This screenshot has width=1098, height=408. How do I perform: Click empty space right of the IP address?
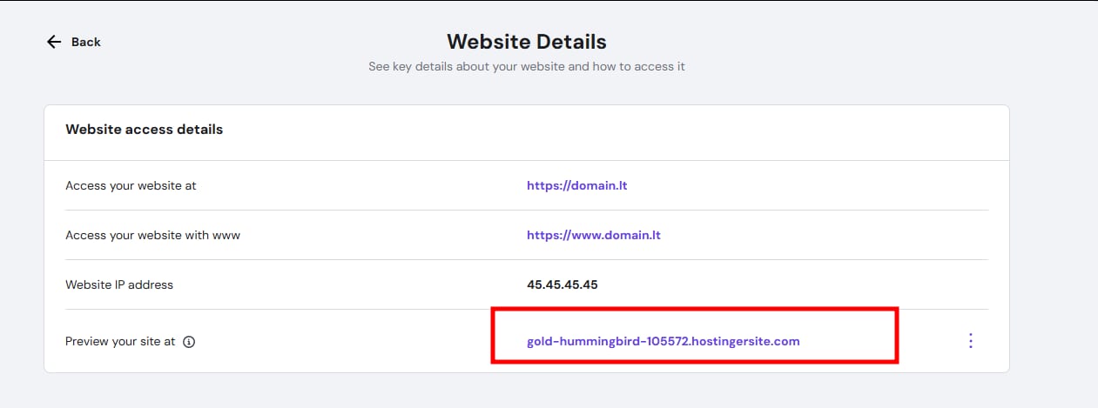(x=784, y=284)
